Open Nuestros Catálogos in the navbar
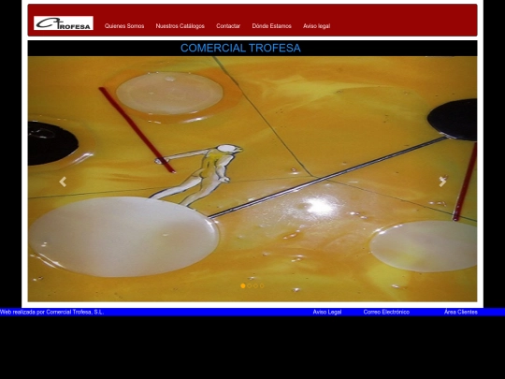 [x=180, y=26]
